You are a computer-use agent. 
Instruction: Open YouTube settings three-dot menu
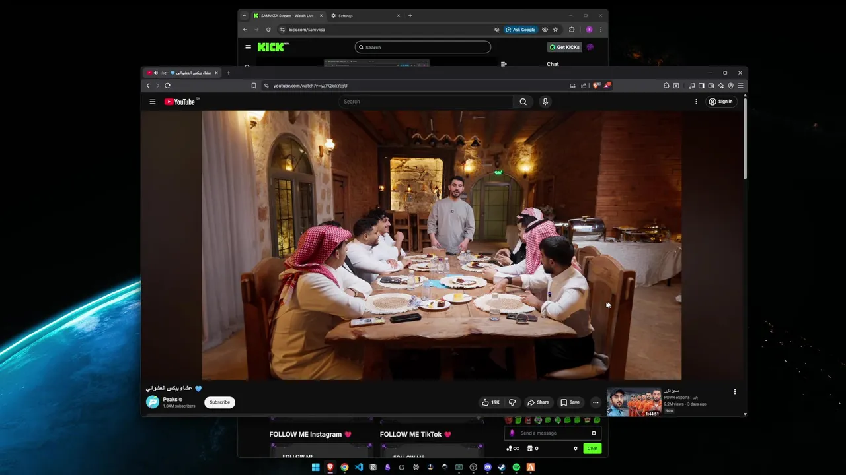696,102
